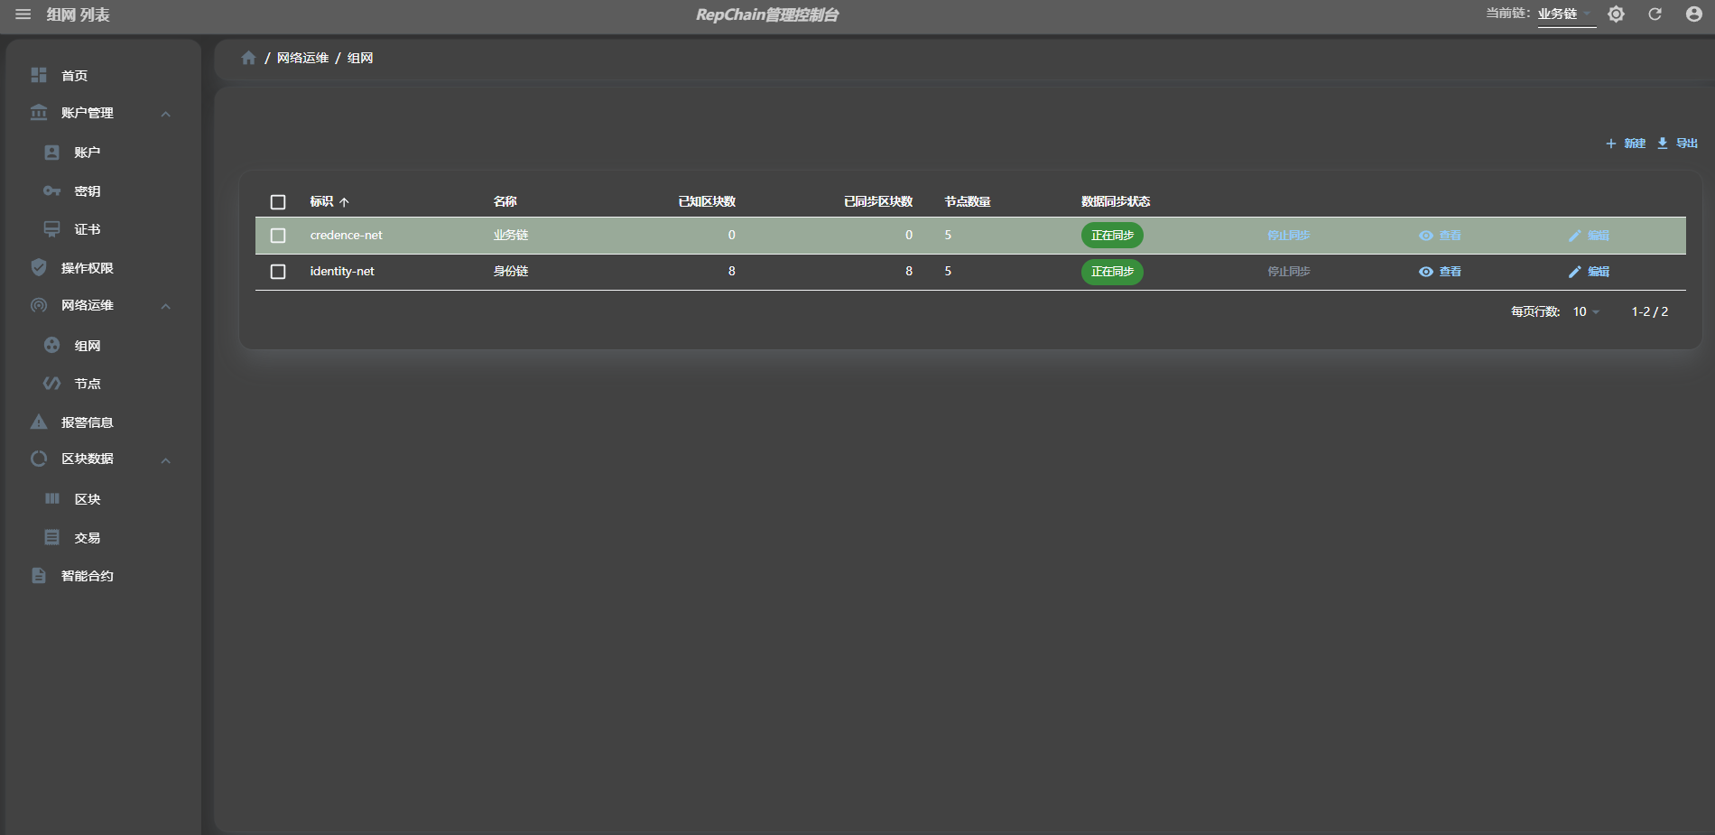This screenshot has width=1715, height=835.
Task: Click 组网 breadcrumb link
Action: pos(360,58)
